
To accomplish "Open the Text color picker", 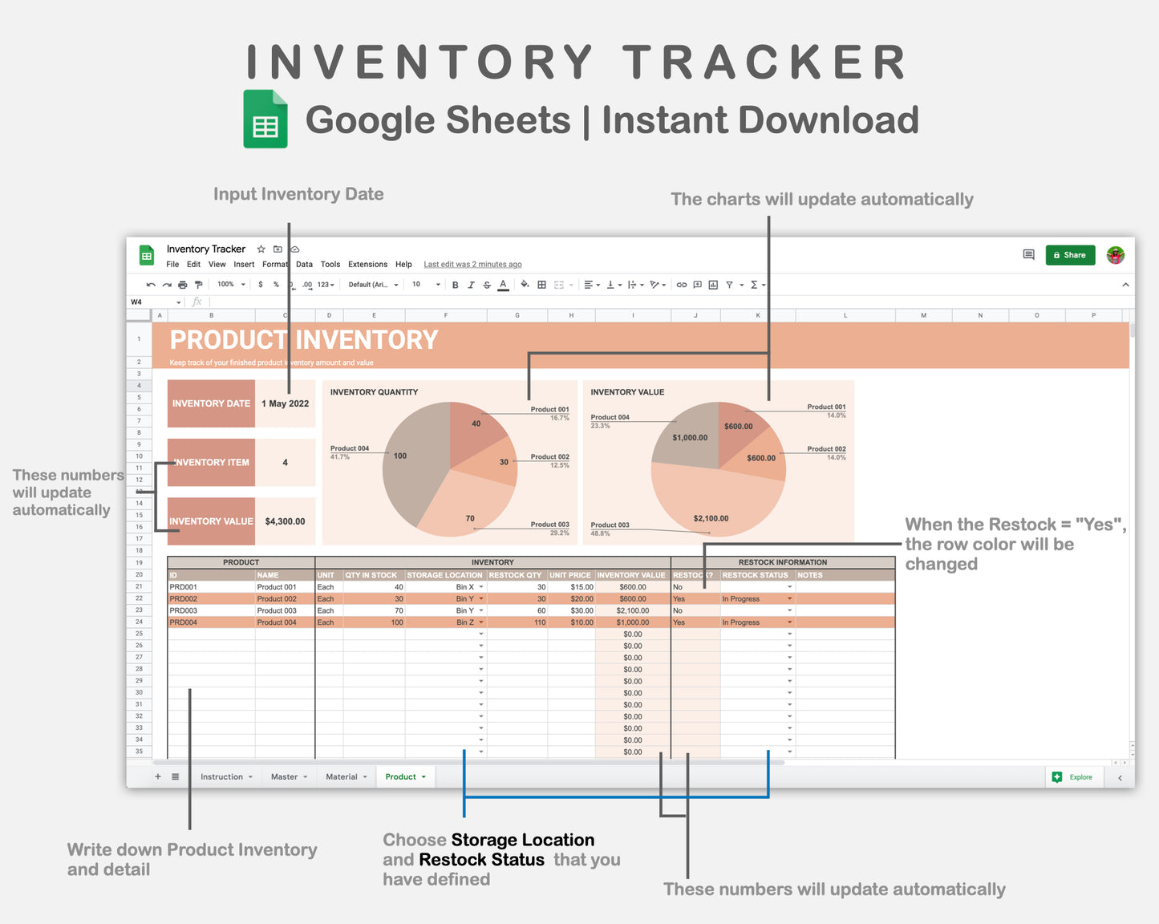I will click(502, 285).
